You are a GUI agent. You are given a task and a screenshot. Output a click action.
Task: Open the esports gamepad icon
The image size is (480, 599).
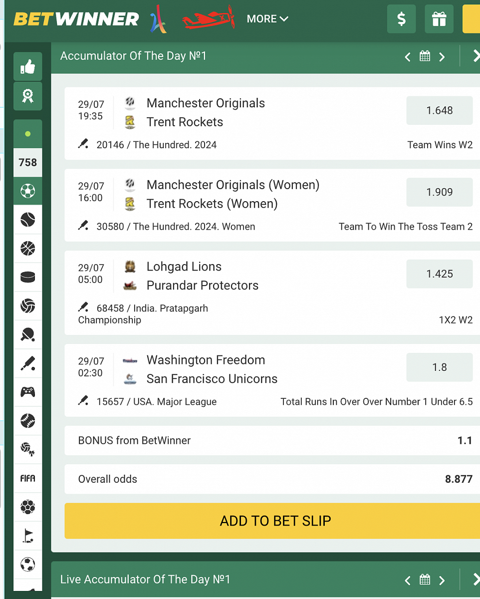[28, 392]
